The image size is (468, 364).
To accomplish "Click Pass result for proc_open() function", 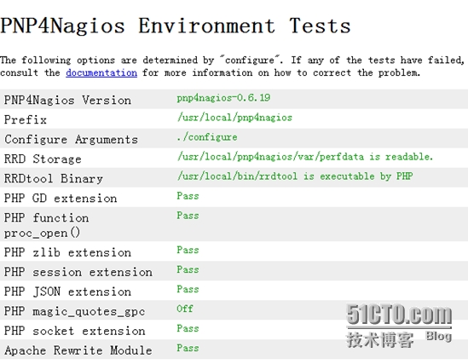I will click(x=188, y=216).
